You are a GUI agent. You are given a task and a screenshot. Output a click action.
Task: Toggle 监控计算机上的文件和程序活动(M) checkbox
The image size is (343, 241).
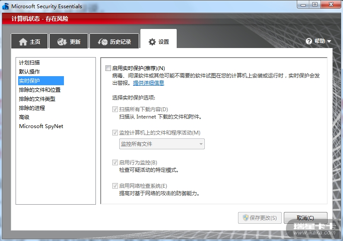[115, 132]
